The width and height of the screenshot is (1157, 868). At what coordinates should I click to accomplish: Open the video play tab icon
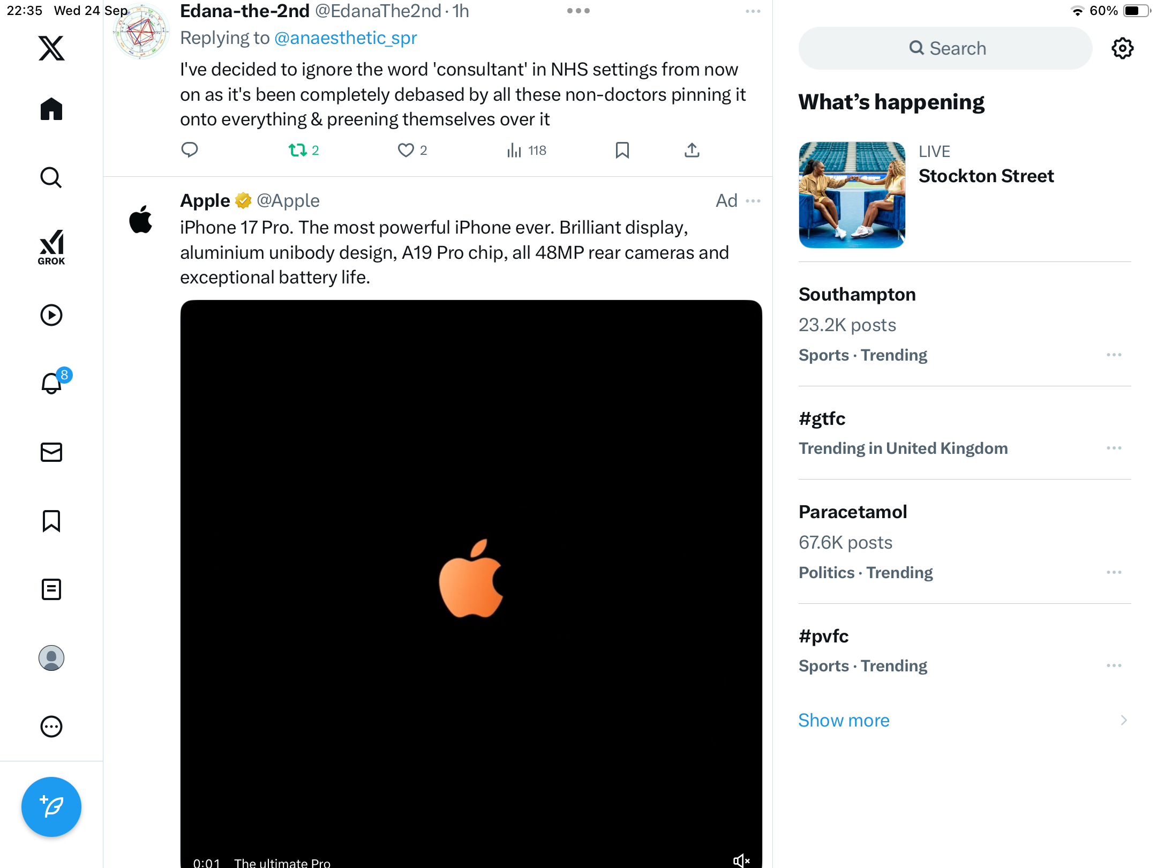pyautogui.click(x=51, y=315)
